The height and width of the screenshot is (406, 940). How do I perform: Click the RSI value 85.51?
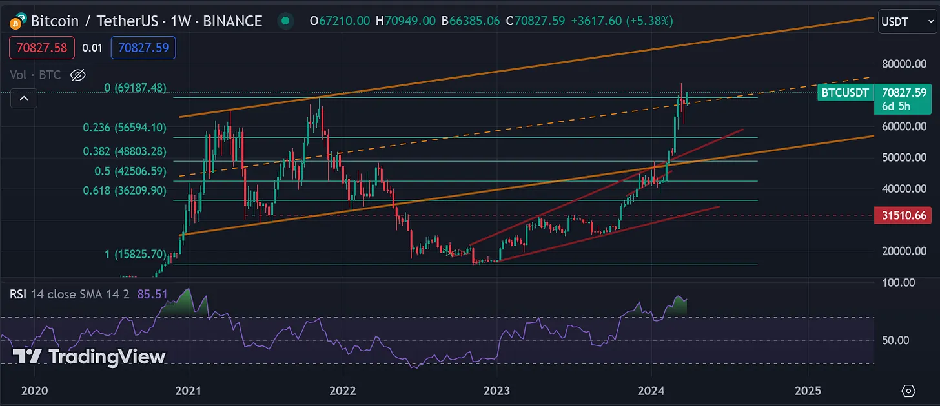click(x=152, y=295)
